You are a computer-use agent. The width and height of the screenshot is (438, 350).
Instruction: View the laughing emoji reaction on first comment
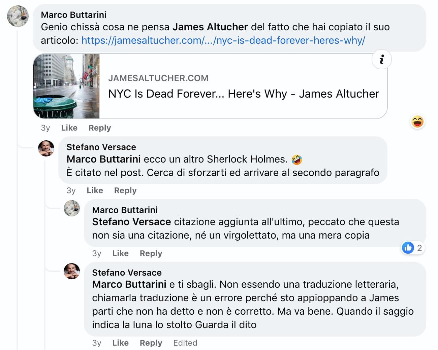pyautogui.click(x=417, y=122)
